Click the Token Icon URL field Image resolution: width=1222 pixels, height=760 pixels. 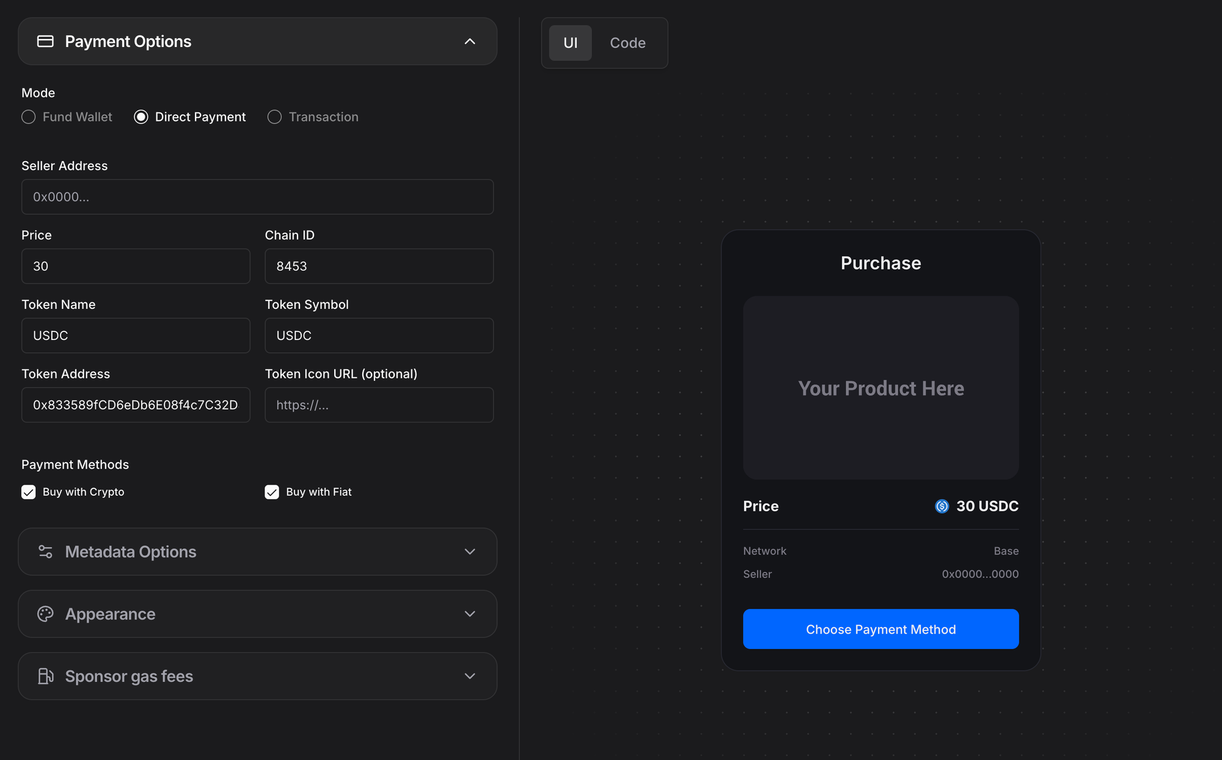click(x=379, y=405)
